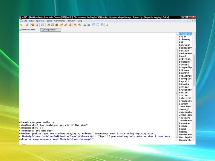
Task: Click the Cascade windows icon
Action: 102,25
